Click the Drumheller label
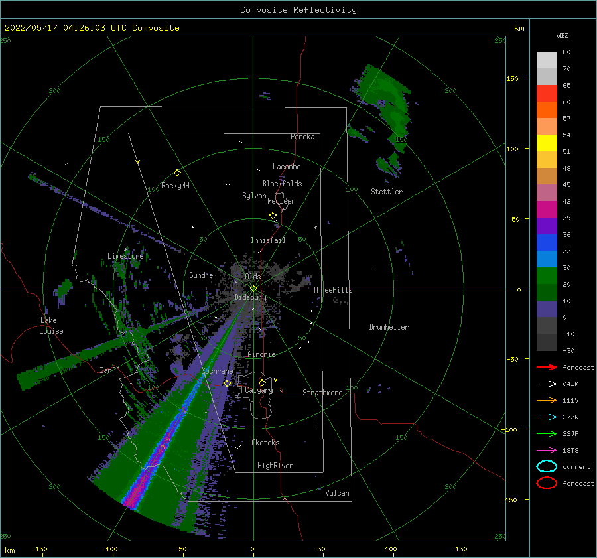Image resolution: width=597 pixels, height=558 pixels. pyautogui.click(x=388, y=327)
